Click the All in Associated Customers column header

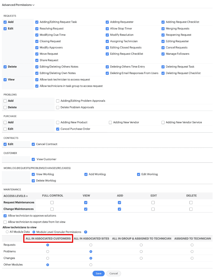pyautogui.click(x=48, y=238)
